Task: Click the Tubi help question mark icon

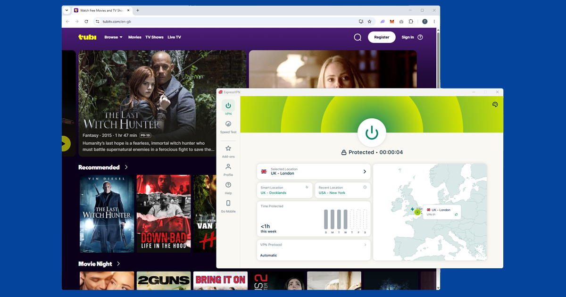Action: (x=420, y=37)
